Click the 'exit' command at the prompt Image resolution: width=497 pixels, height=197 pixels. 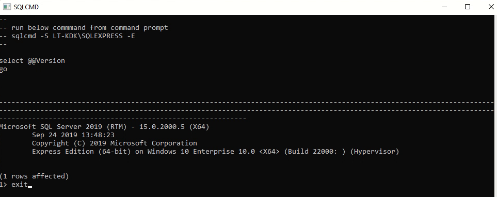[x=20, y=184]
